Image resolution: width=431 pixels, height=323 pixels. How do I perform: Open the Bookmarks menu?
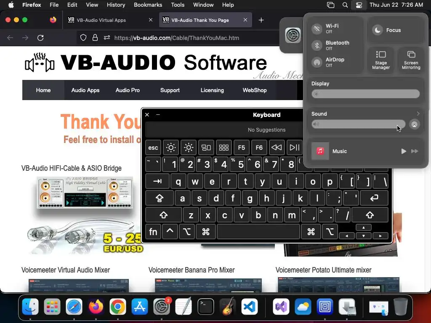point(148,5)
